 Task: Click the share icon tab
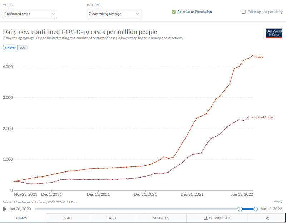[x=267, y=218]
